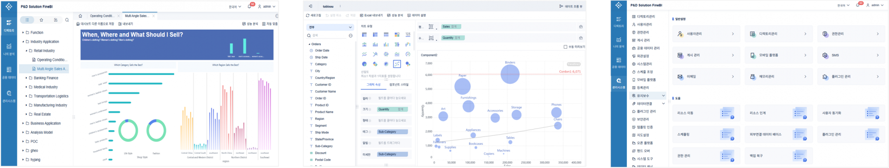
Task: Choose the pie chart type icon
Action: (364, 64)
